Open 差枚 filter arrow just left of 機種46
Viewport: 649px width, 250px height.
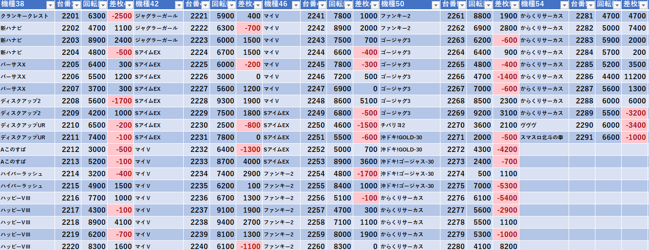(257, 5)
